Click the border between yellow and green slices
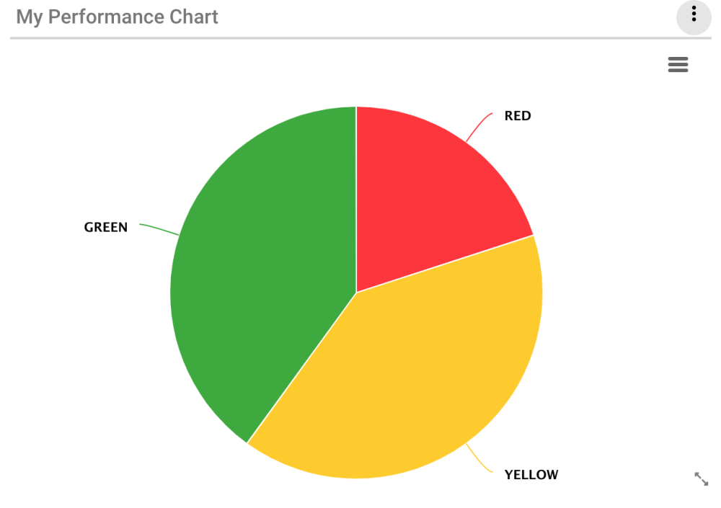This screenshot has width=721, height=508. [x=303, y=366]
